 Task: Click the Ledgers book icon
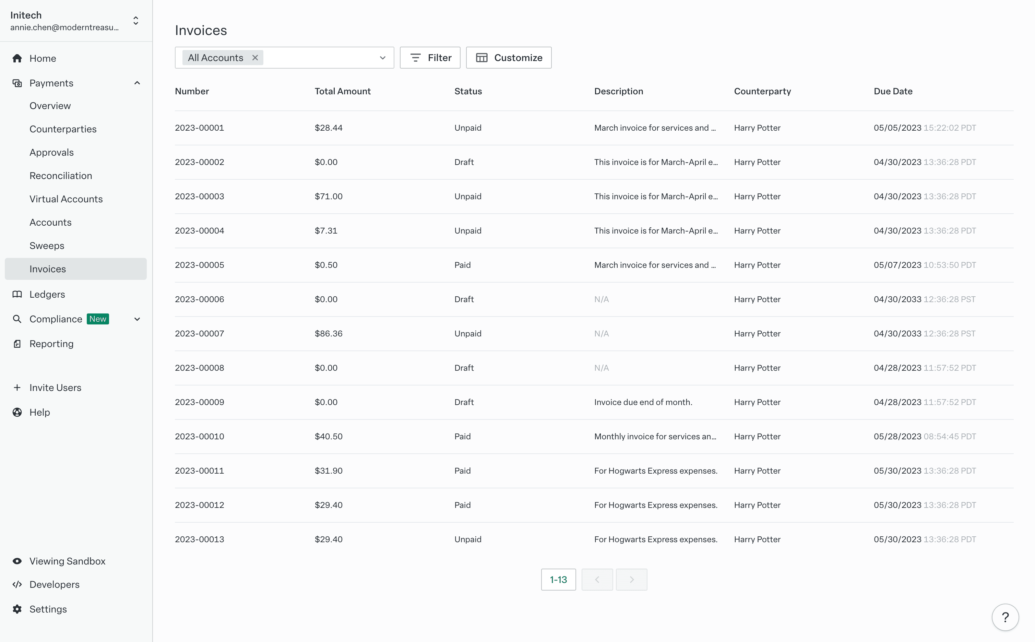(17, 294)
